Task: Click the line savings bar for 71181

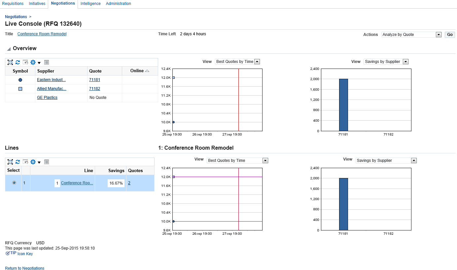Action: [x=343, y=204]
